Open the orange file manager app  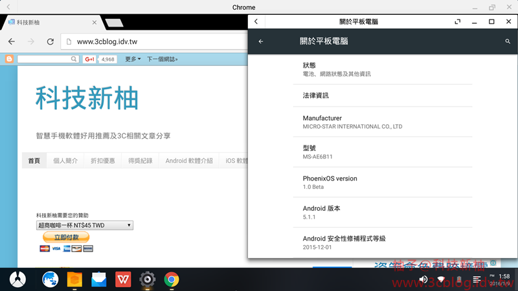click(x=74, y=279)
